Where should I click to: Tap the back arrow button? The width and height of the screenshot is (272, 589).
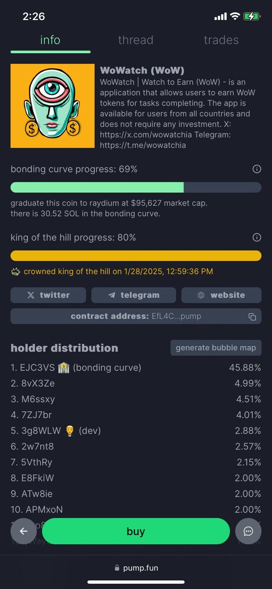(23, 531)
